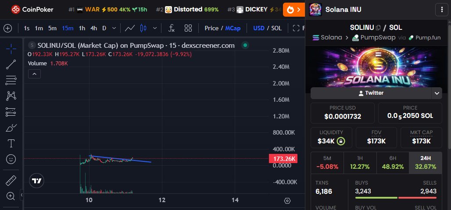Screen dimensions: 451x210
Task: Copy the SOLINU token address
Action: click(378, 28)
